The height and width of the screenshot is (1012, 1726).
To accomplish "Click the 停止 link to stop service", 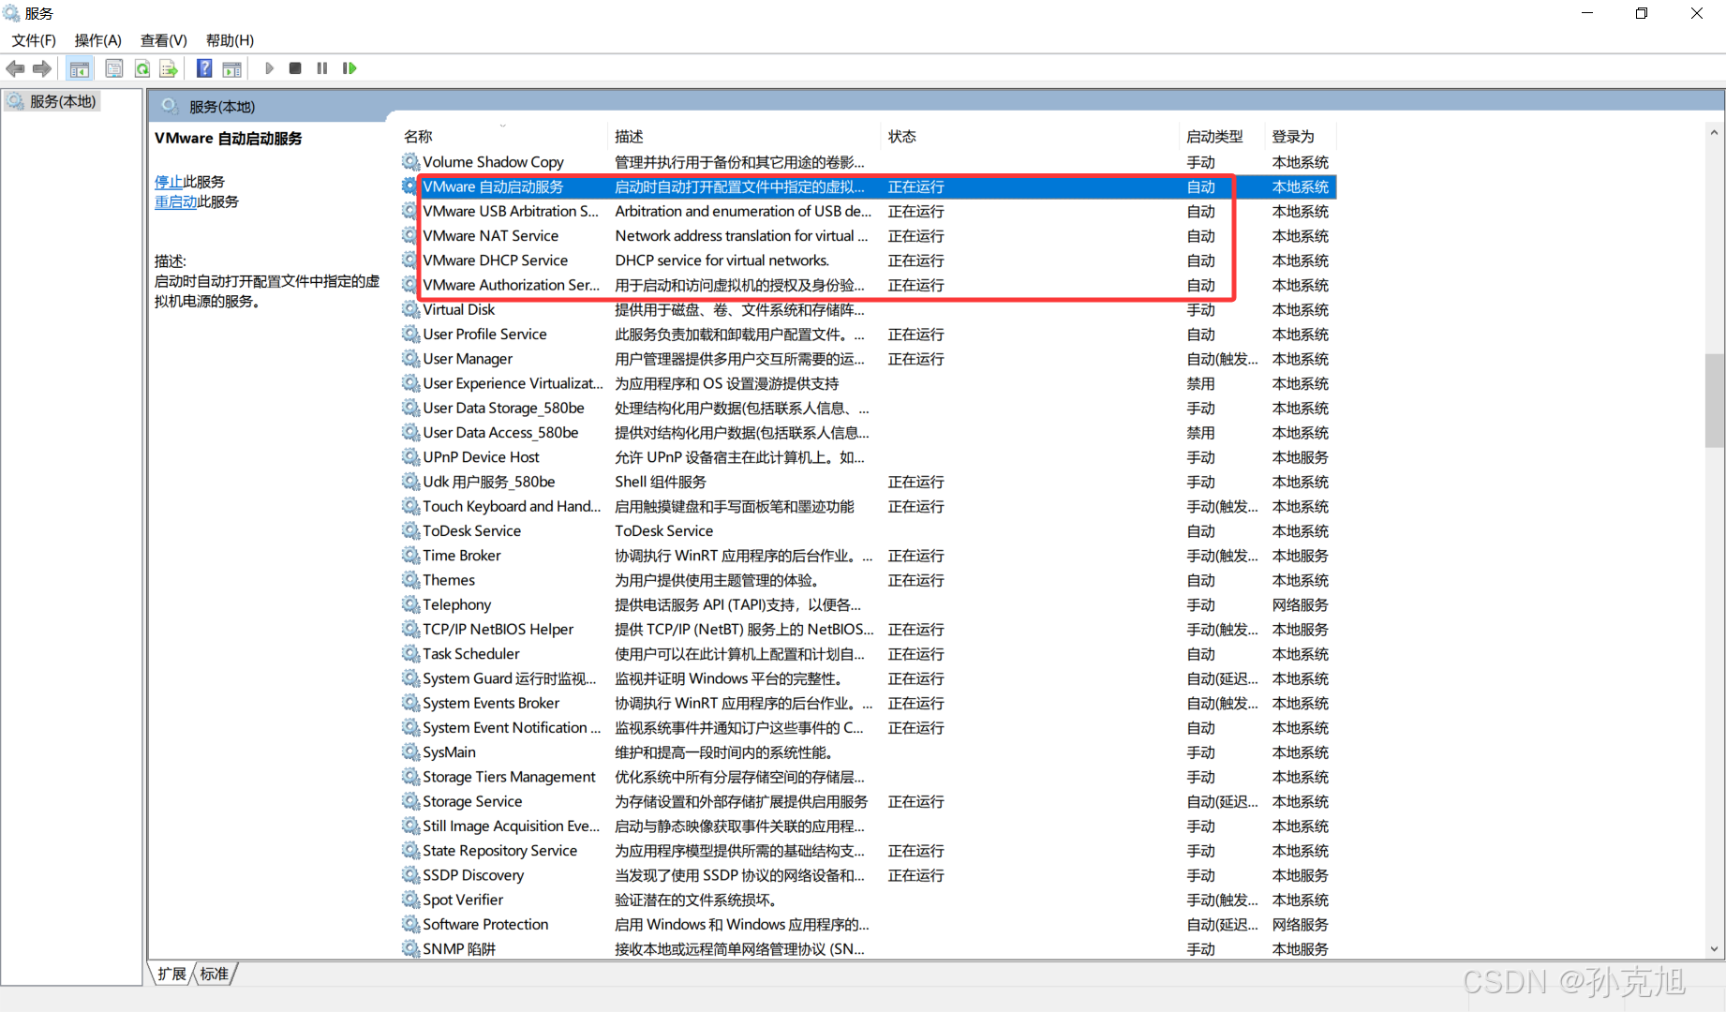I will point(169,182).
